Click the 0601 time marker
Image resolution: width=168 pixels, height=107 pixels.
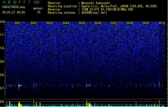coord(18,23)
